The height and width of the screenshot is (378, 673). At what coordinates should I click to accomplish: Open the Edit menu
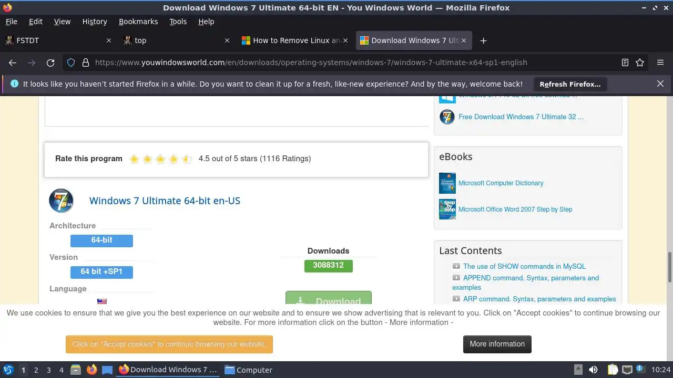[36, 22]
